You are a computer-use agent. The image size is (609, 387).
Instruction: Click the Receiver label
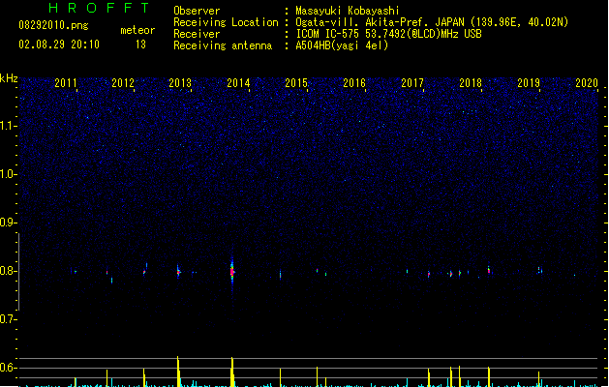197,34
